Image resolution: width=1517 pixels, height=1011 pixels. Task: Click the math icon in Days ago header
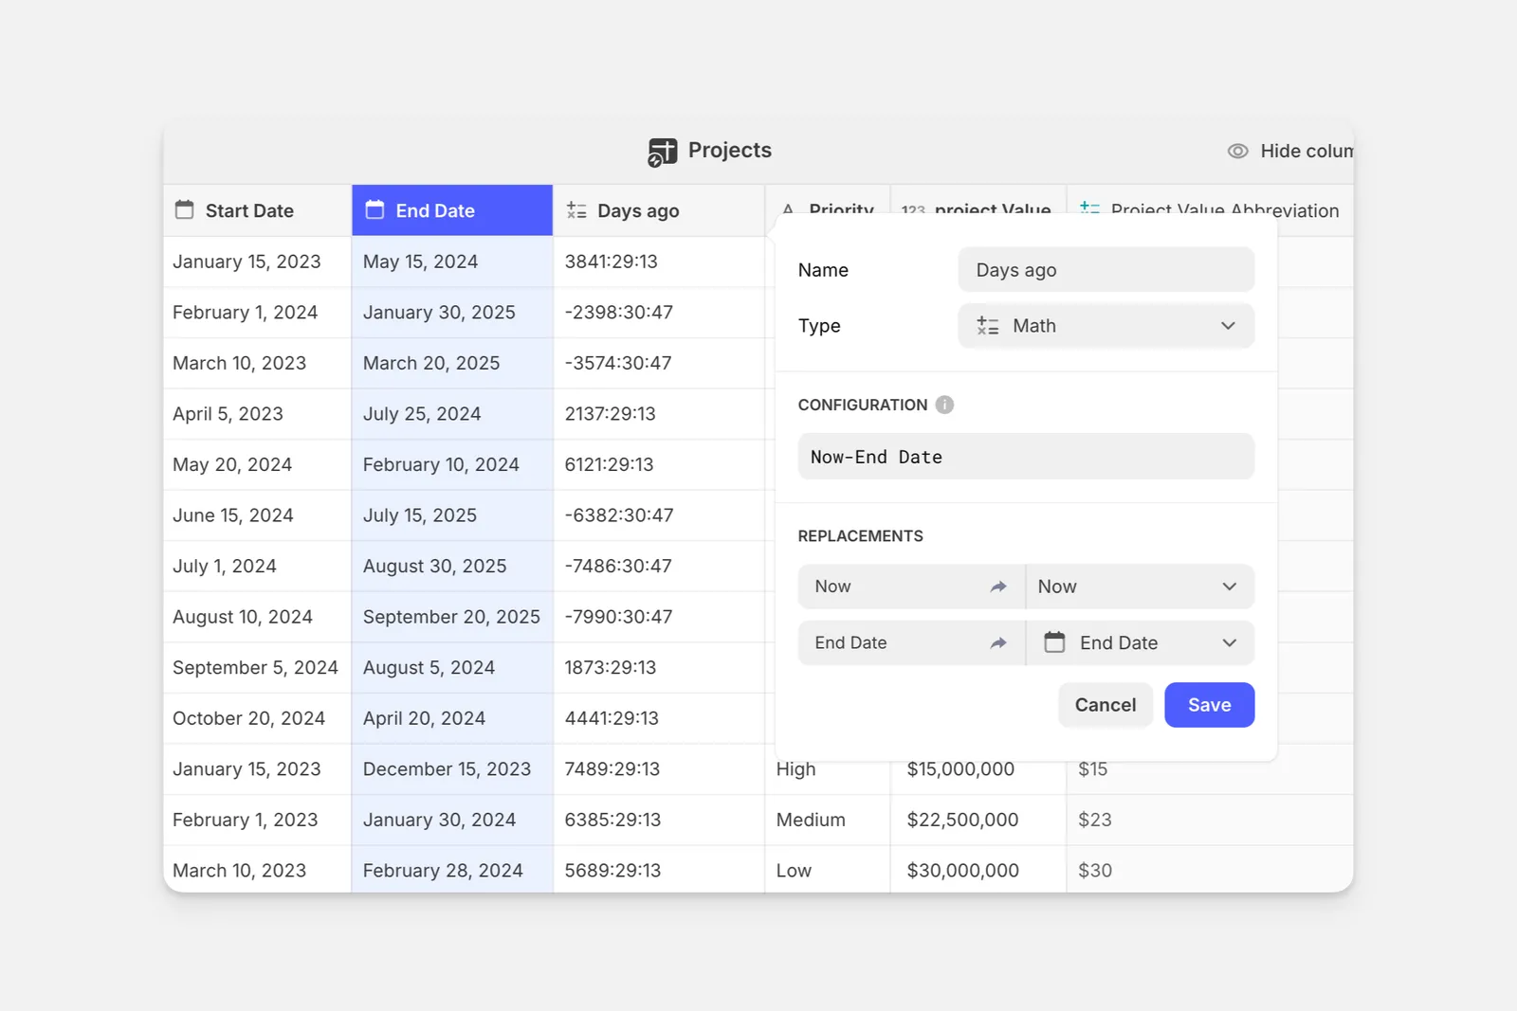576,210
